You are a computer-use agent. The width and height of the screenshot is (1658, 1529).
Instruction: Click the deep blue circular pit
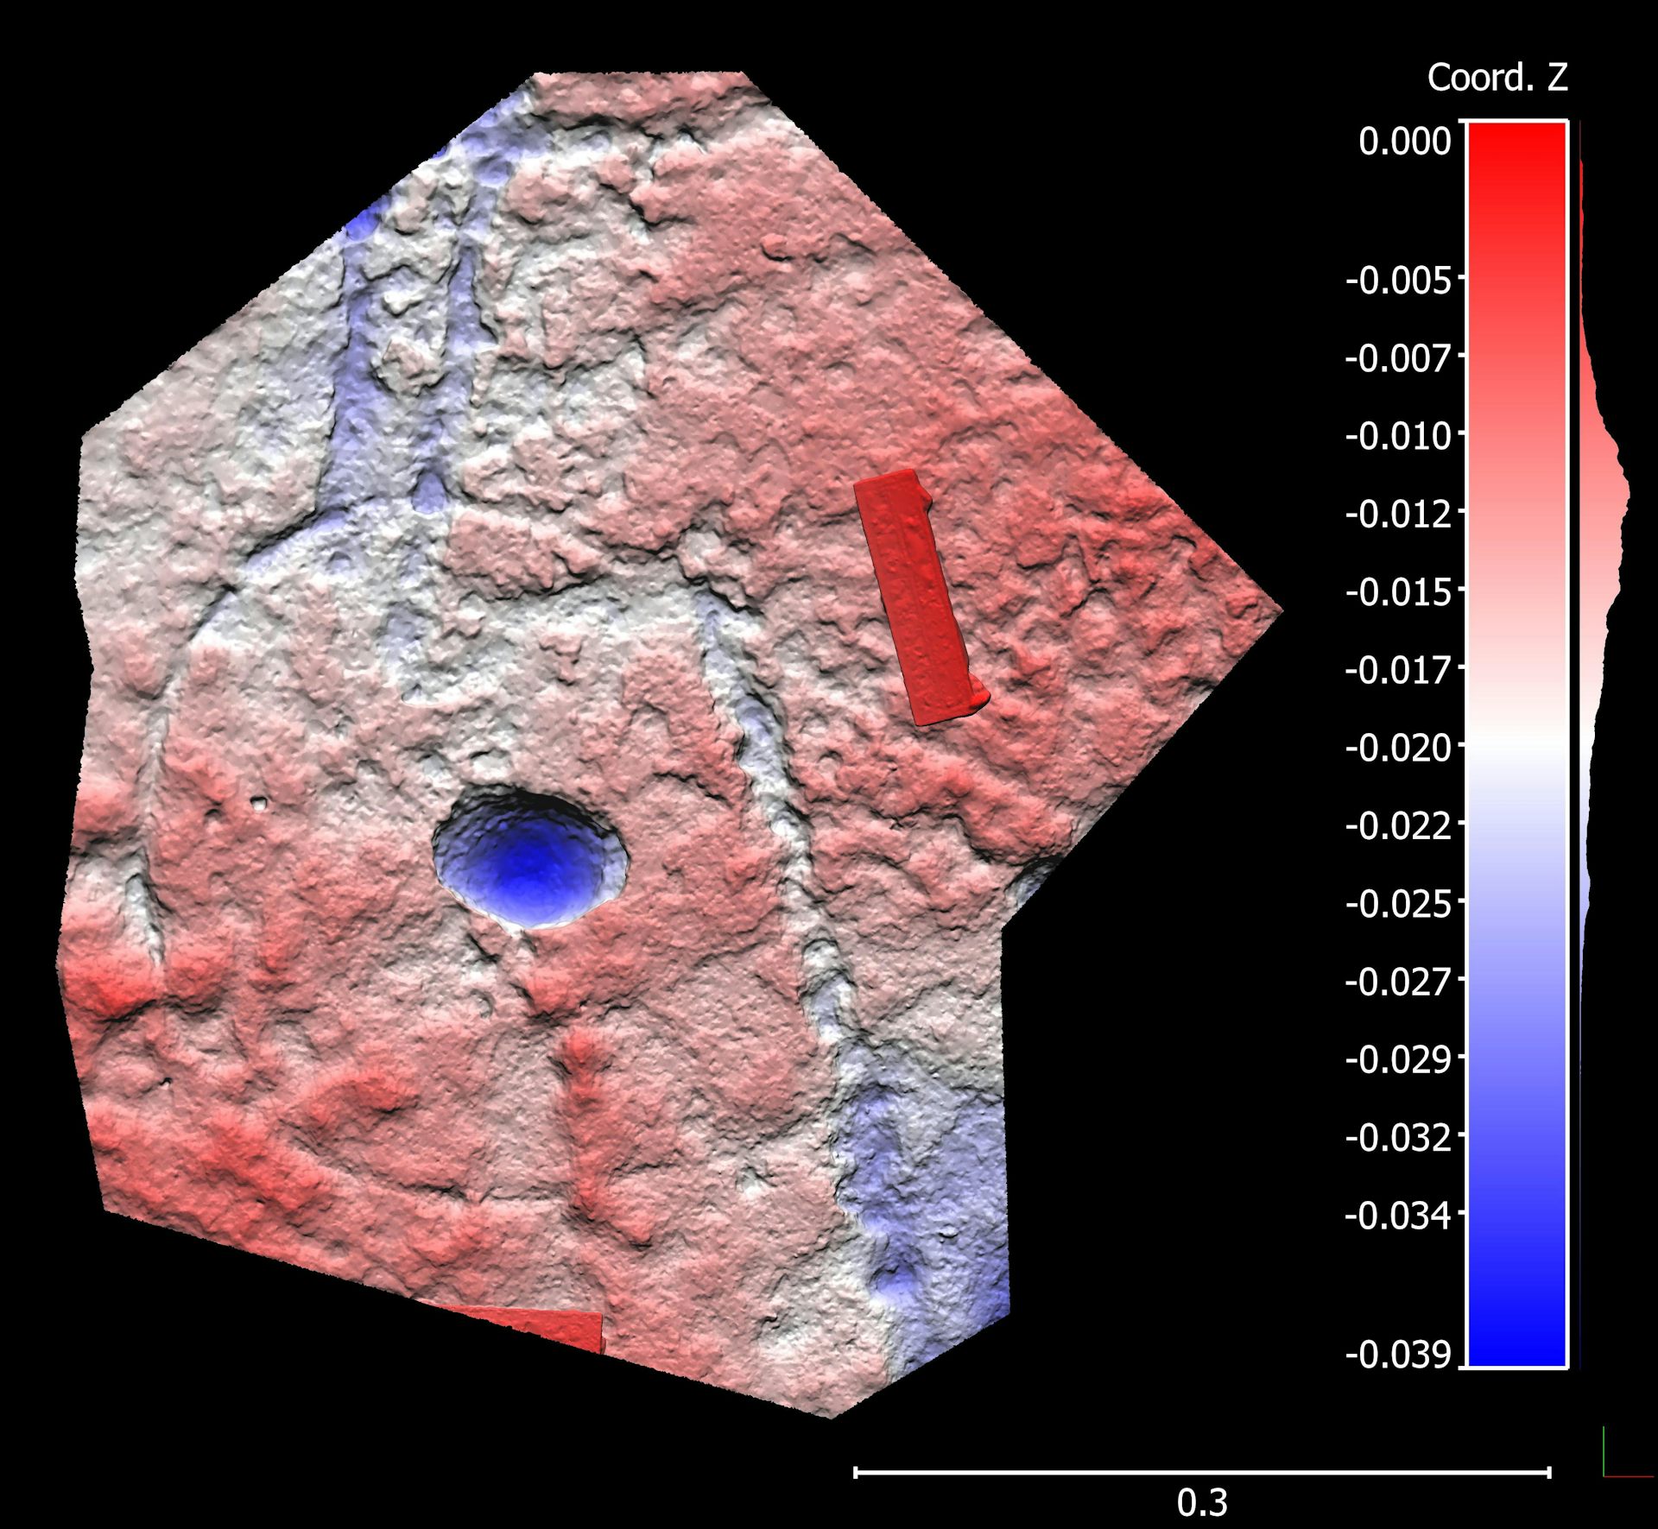529,856
